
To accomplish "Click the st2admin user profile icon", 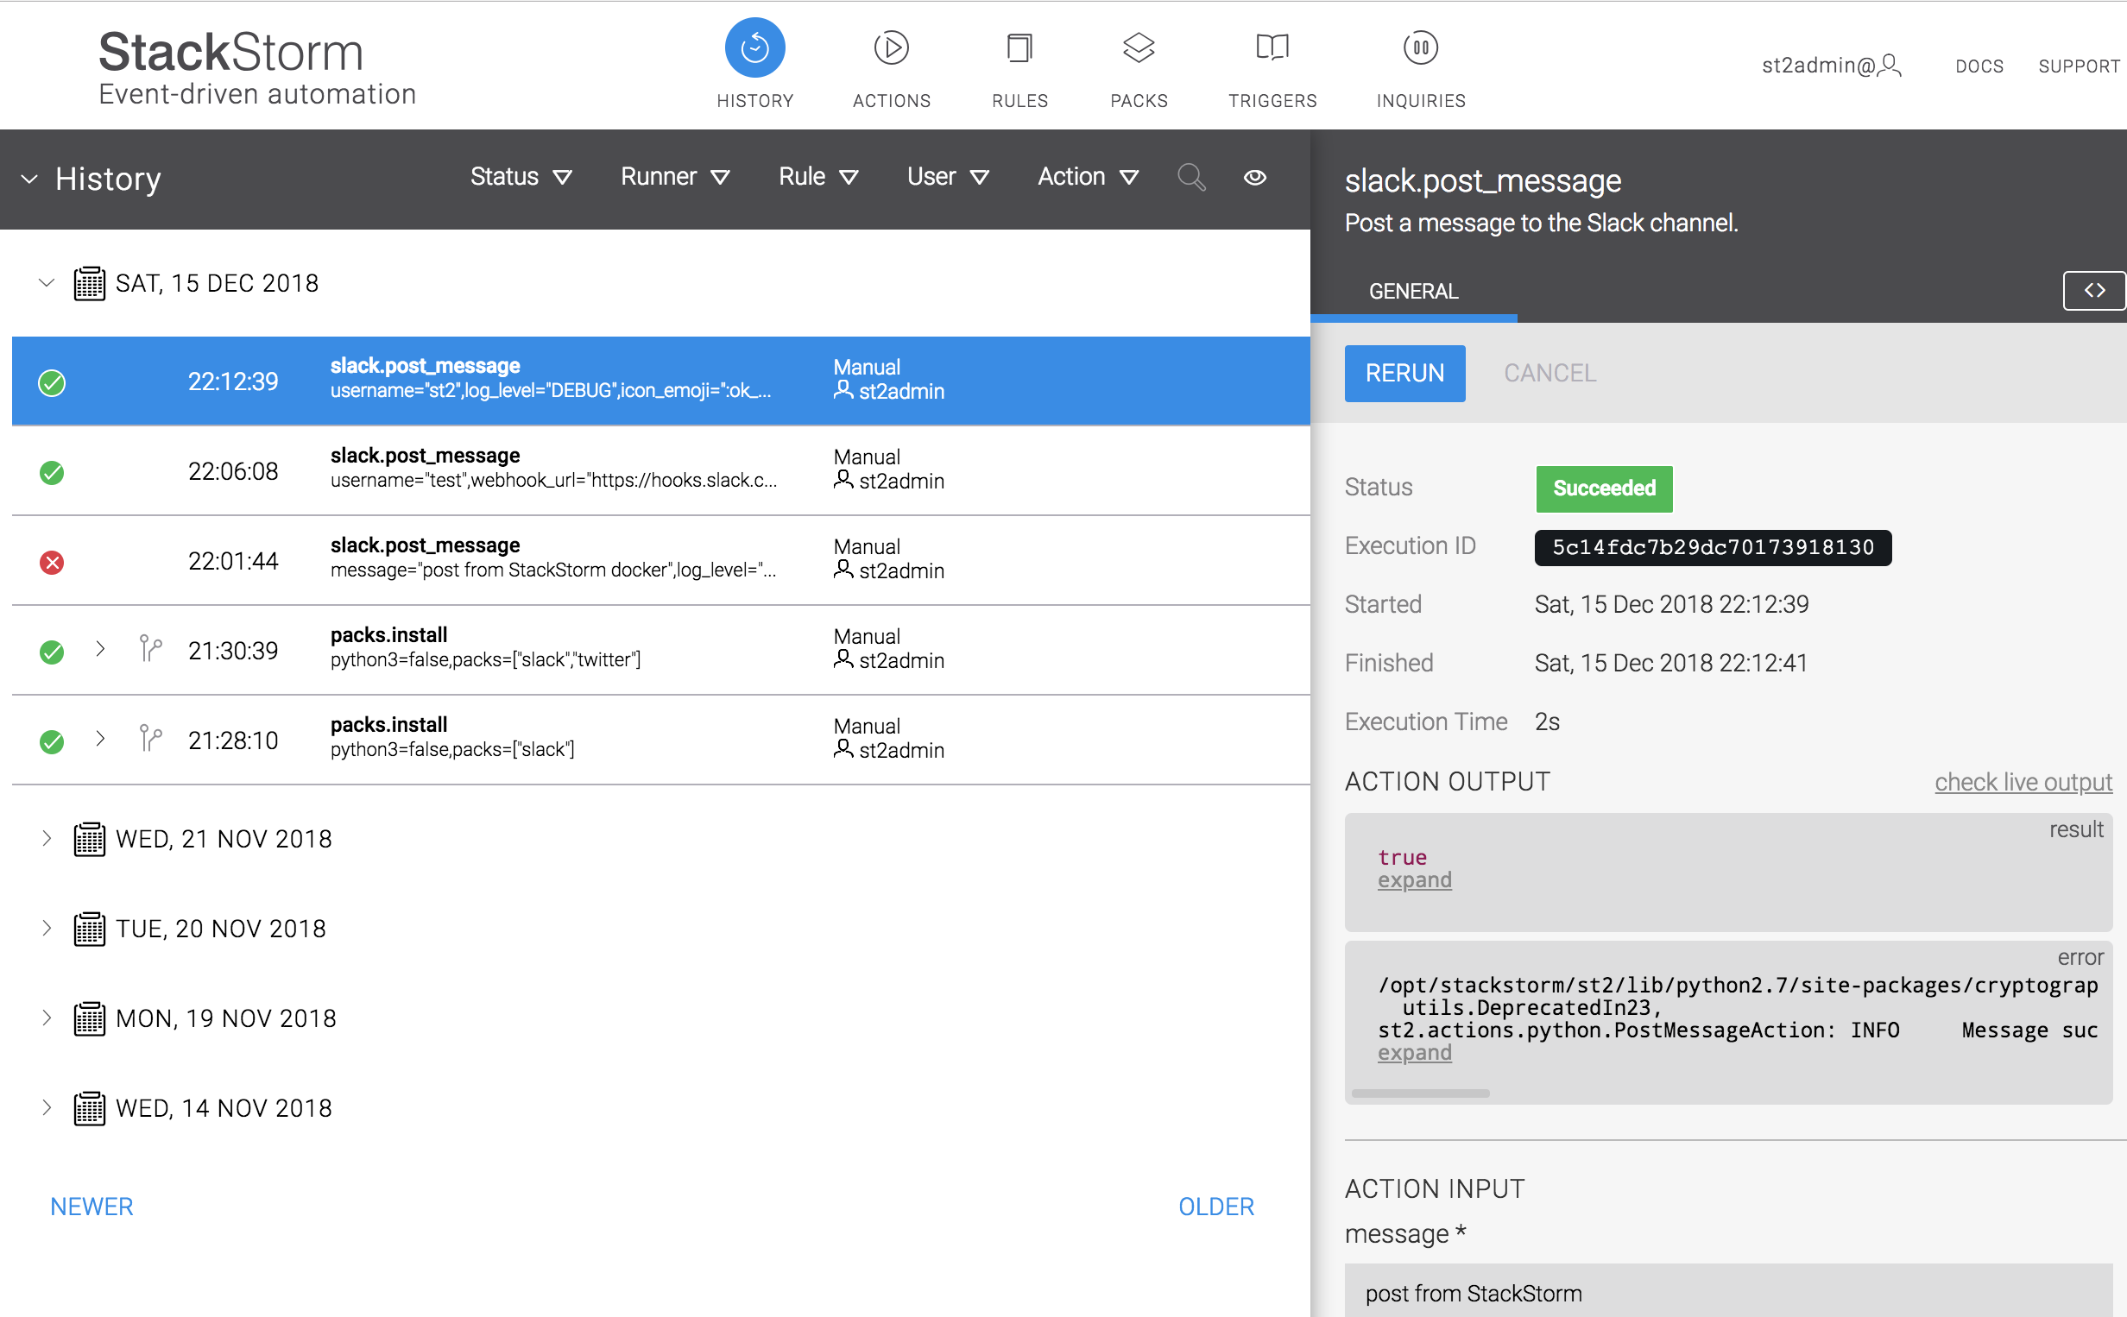I will [1889, 66].
